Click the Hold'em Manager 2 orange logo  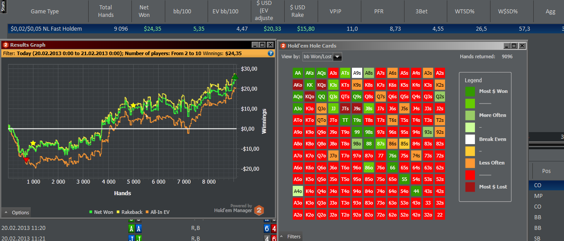pos(259,210)
